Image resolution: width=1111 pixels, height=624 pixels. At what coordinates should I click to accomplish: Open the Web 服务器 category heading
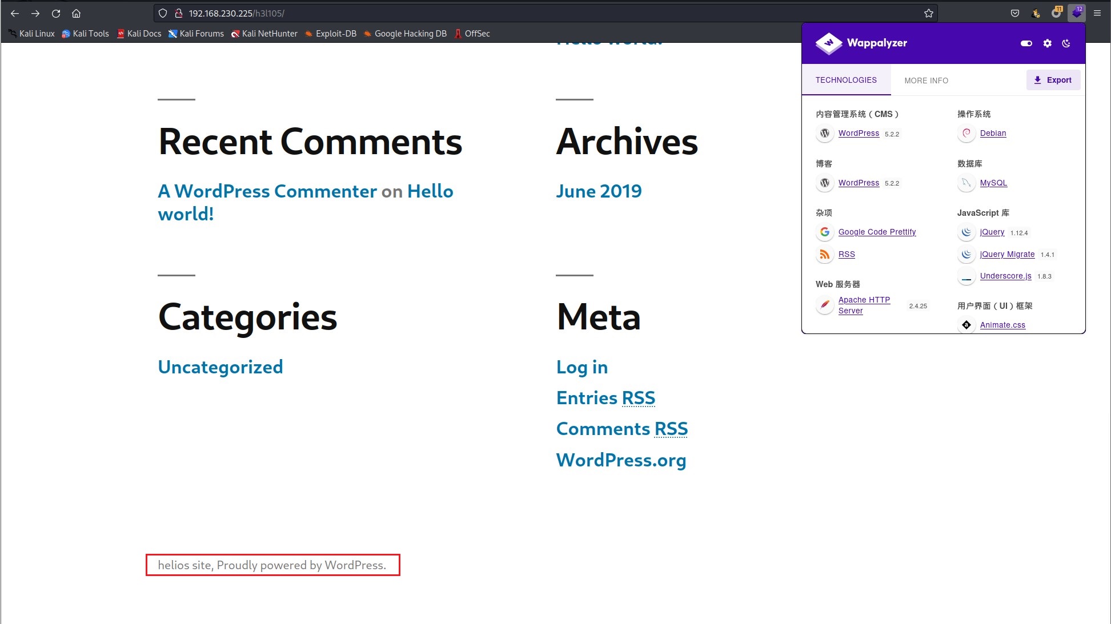click(837, 284)
